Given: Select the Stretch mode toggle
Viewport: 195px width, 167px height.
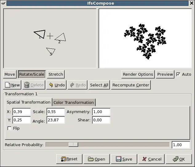Looking at the screenshot, I should click(x=56, y=74).
